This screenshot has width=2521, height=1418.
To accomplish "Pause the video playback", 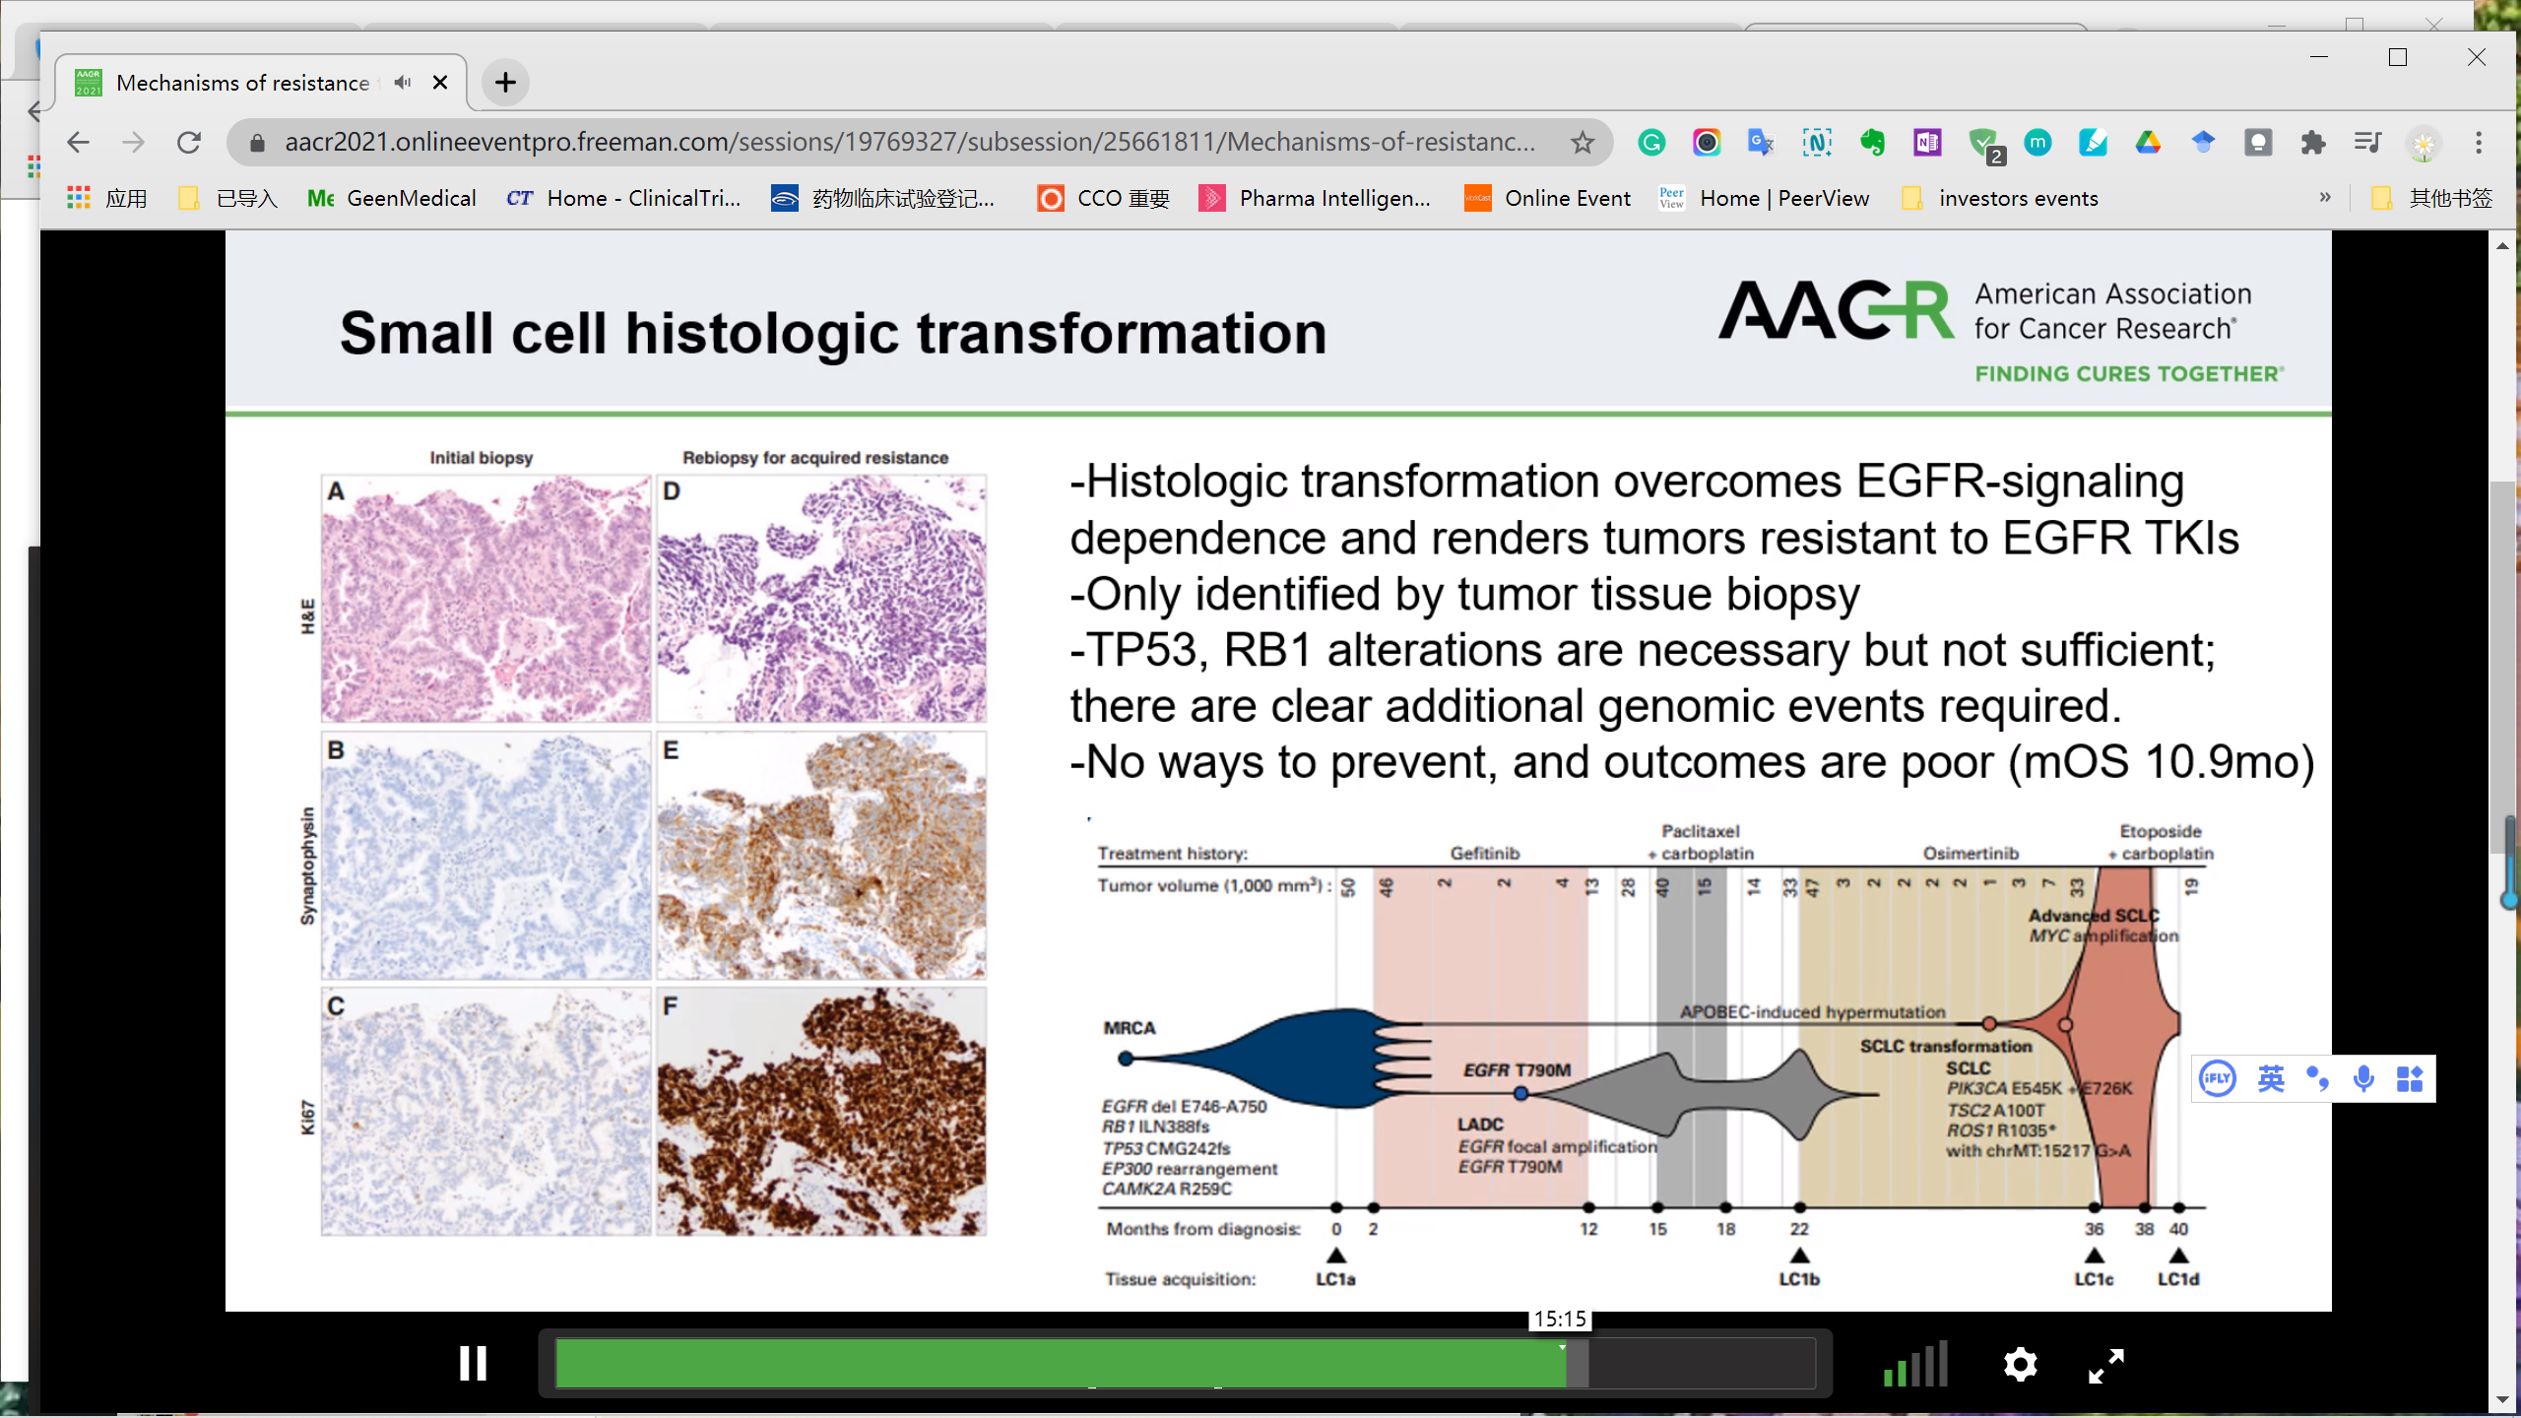I will click(473, 1364).
